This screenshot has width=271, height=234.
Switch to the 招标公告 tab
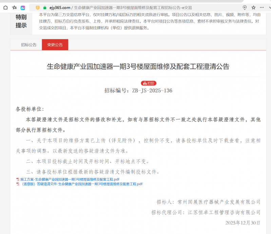29,45
